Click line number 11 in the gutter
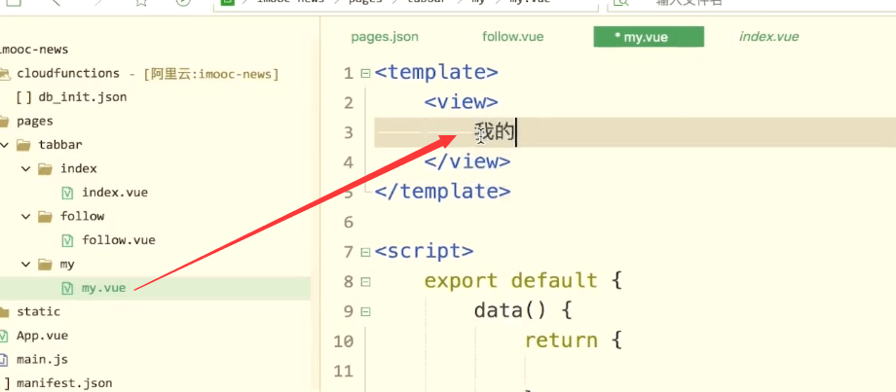Screen dimensions: 896x392 click(x=344, y=372)
